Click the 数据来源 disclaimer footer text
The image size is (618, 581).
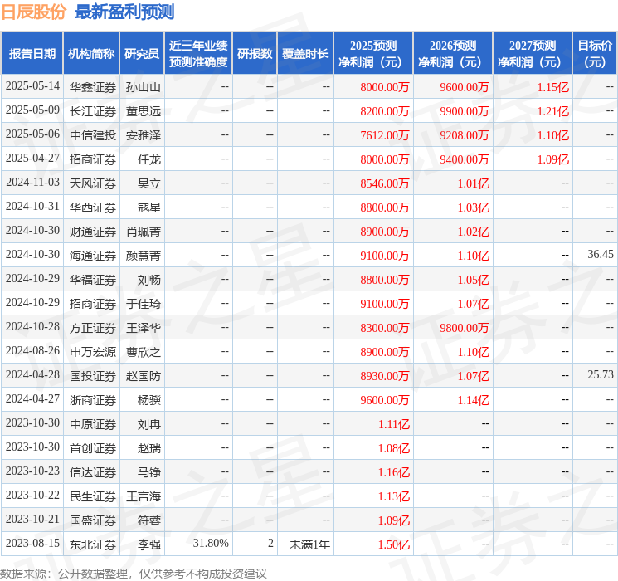(x=133, y=573)
